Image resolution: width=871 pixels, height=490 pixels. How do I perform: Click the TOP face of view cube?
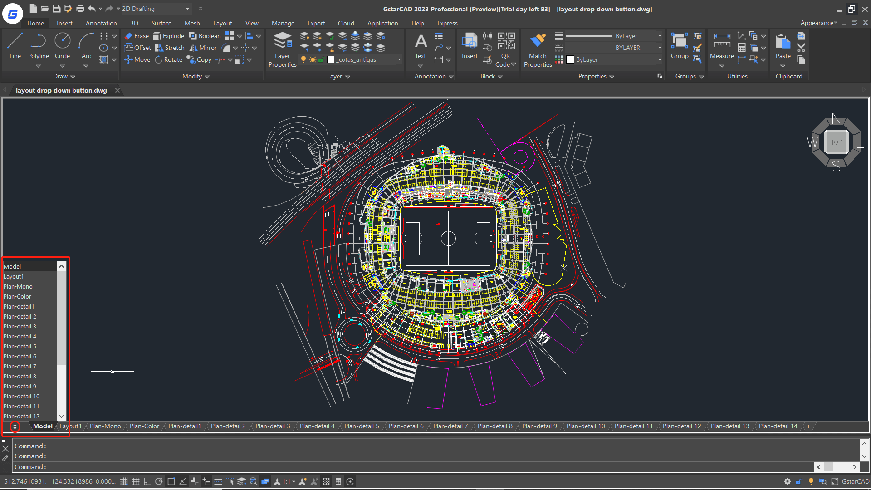pyautogui.click(x=836, y=142)
